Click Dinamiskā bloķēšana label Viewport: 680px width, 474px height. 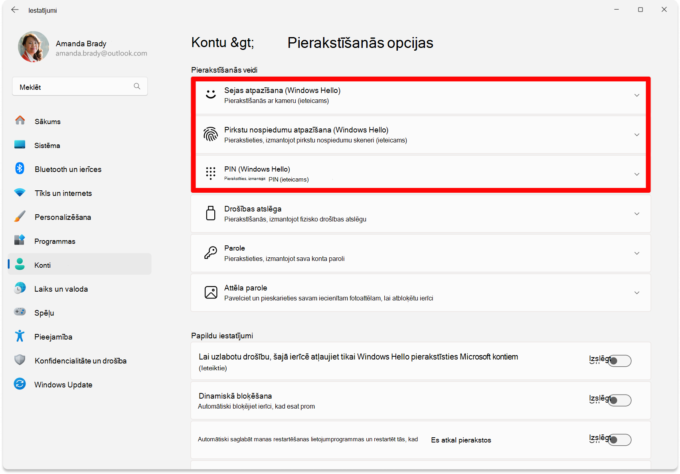tap(235, 396)
